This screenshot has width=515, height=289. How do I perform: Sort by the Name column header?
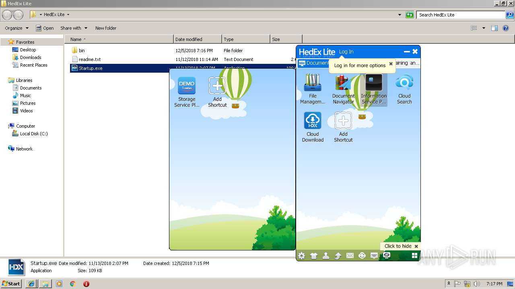119,39
